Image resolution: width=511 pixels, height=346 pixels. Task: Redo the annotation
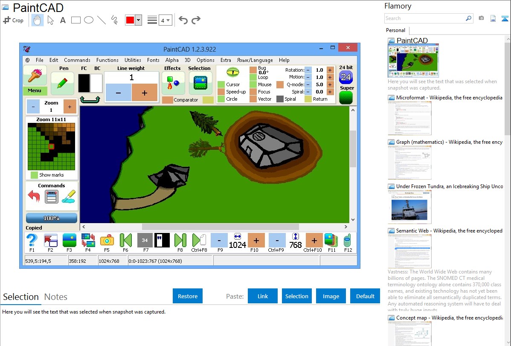[196, 20]
